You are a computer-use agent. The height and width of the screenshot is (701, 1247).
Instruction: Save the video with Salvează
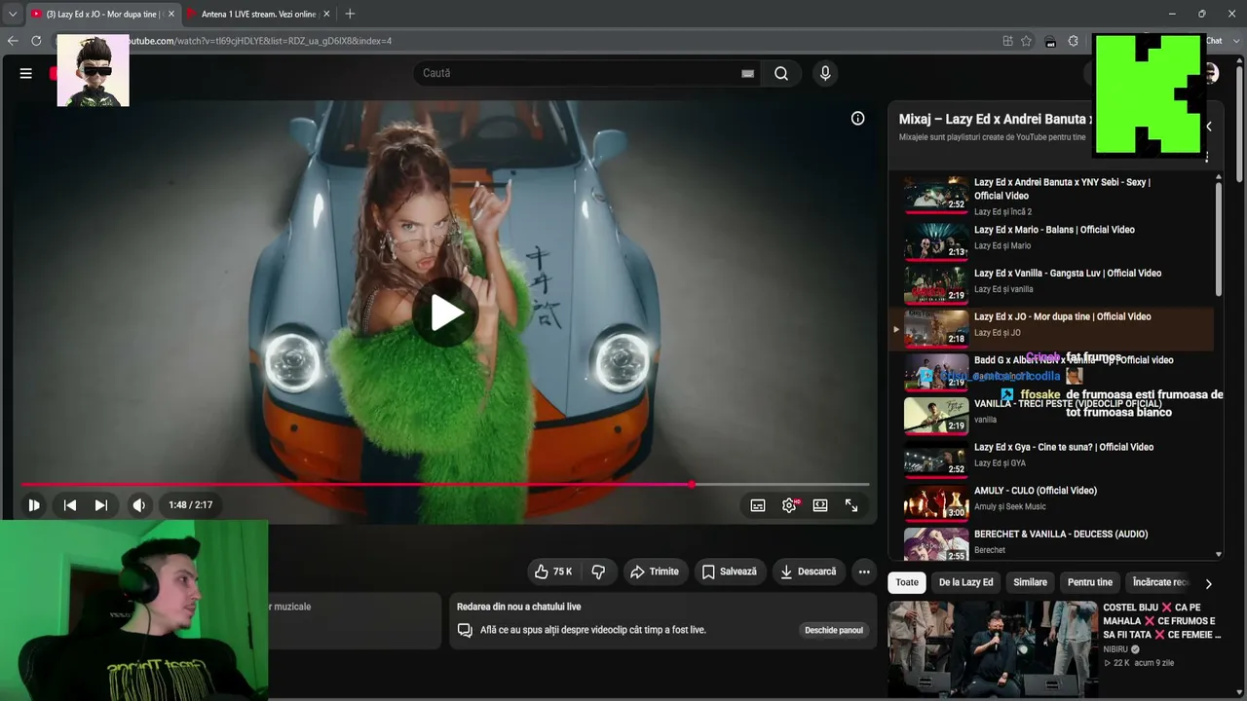729,572
